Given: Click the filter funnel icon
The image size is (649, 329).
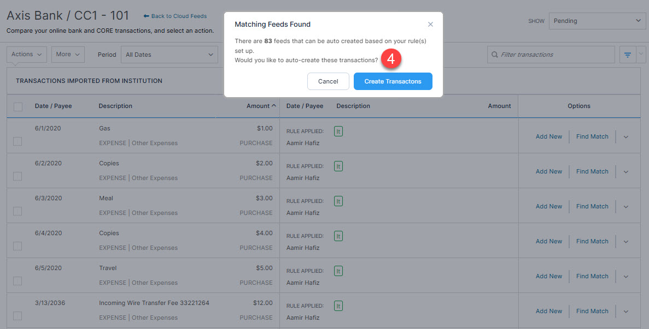Looking at the screenshot, I should point(628,55).
